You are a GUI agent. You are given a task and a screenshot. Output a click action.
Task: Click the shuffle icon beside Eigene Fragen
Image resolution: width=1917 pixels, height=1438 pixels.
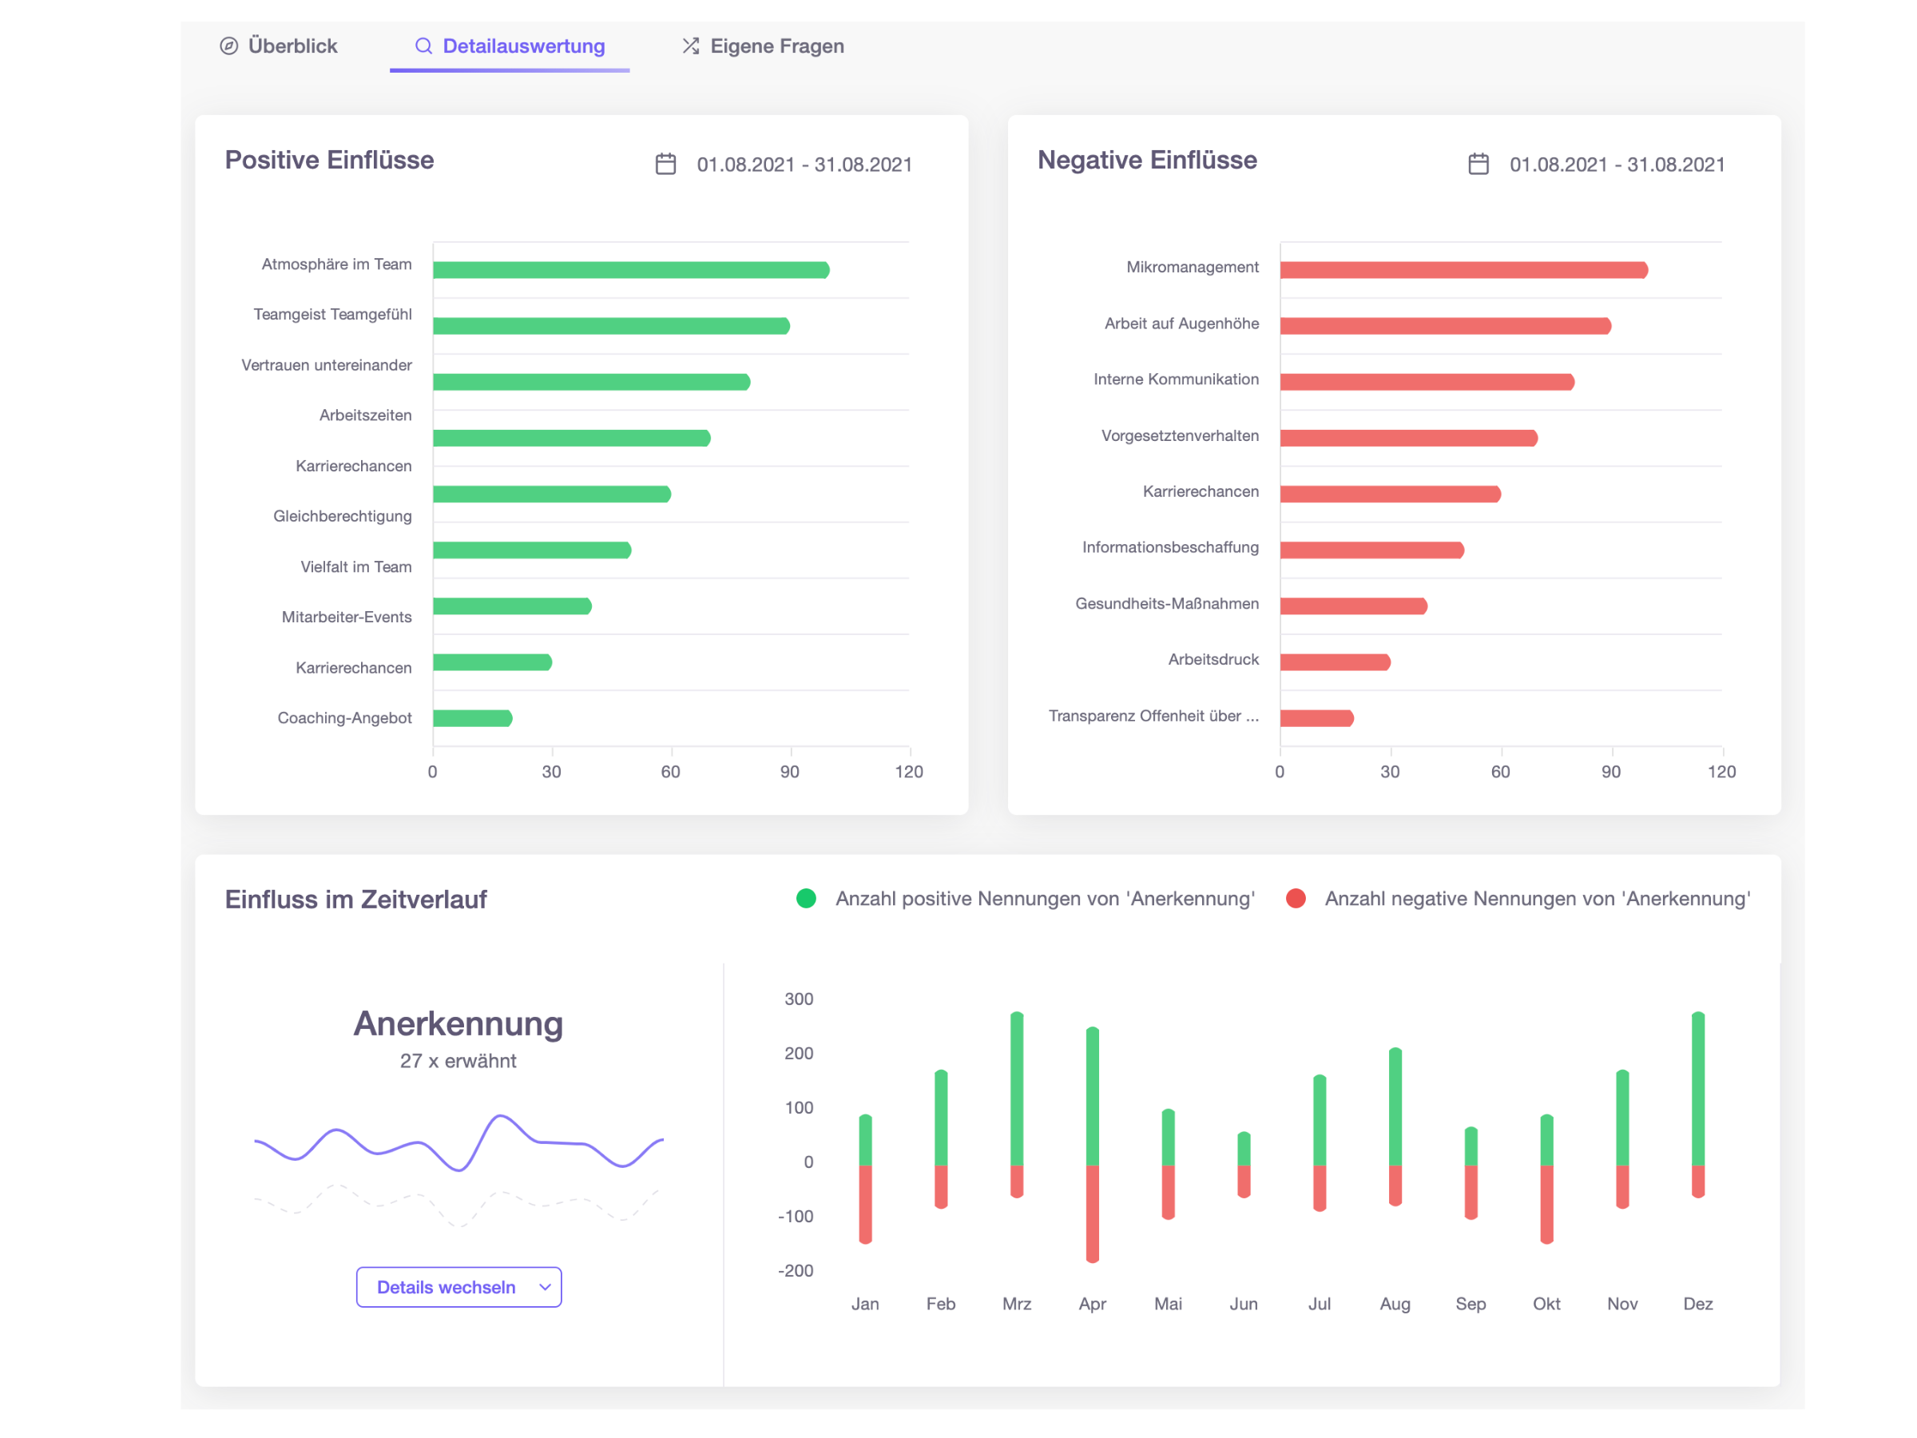tap(690, 46)
